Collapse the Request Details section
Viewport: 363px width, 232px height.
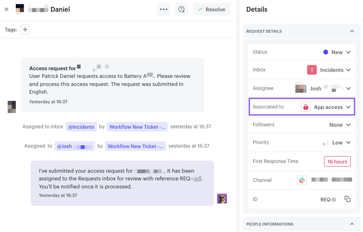(352, 32)
